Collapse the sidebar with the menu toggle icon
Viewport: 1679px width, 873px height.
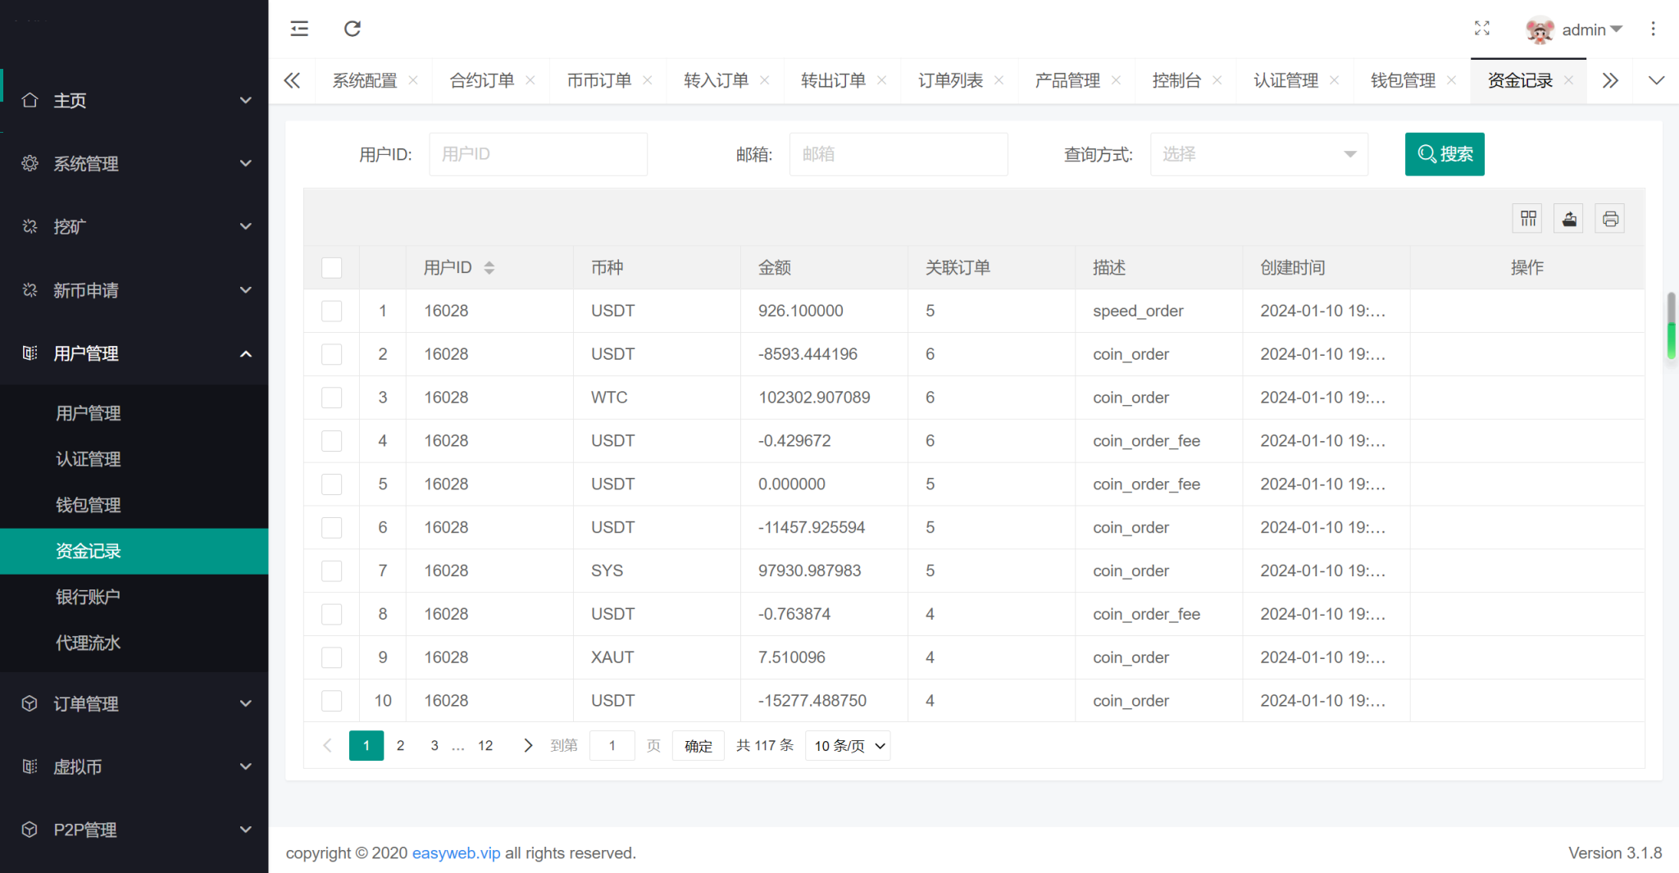299,29
